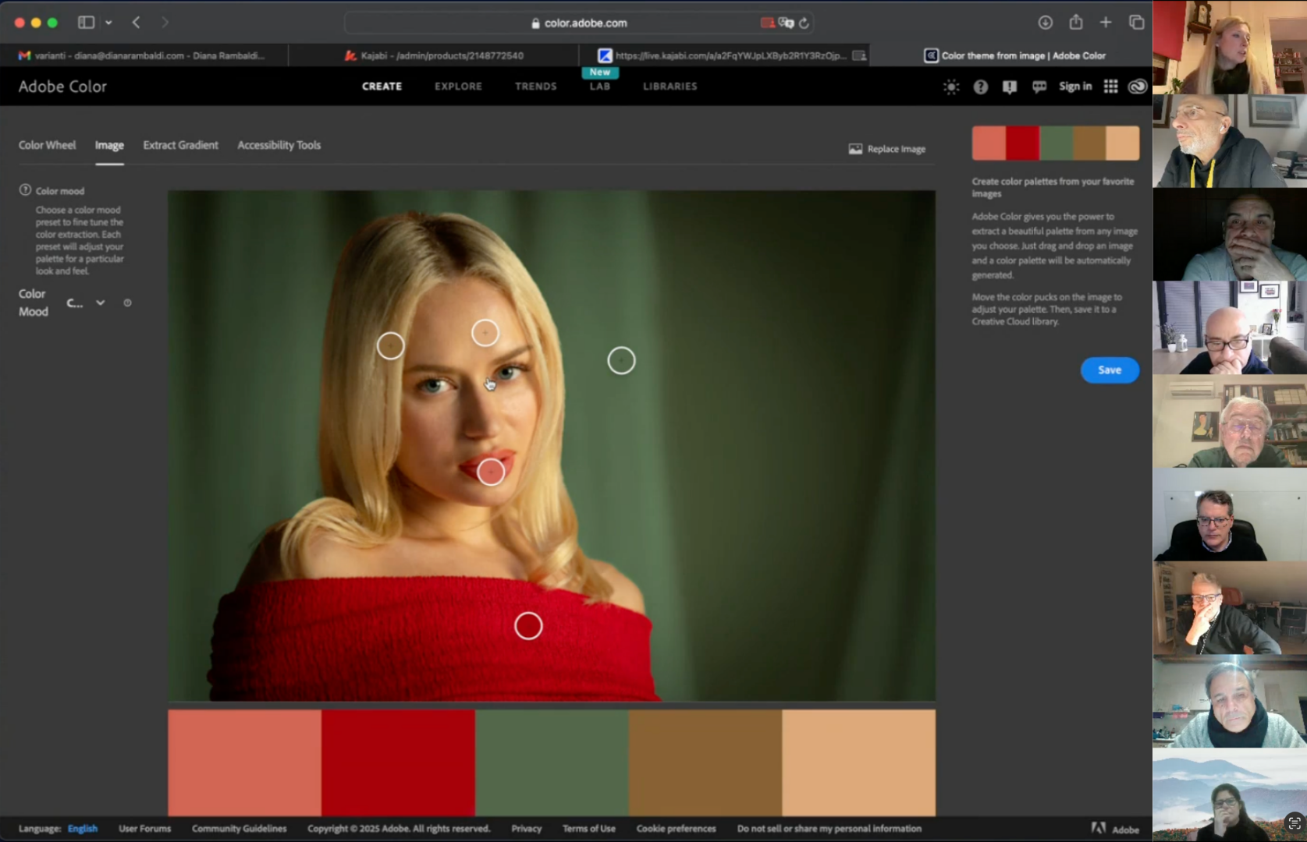Click the color puck on the forehead

tap(485, 333)
